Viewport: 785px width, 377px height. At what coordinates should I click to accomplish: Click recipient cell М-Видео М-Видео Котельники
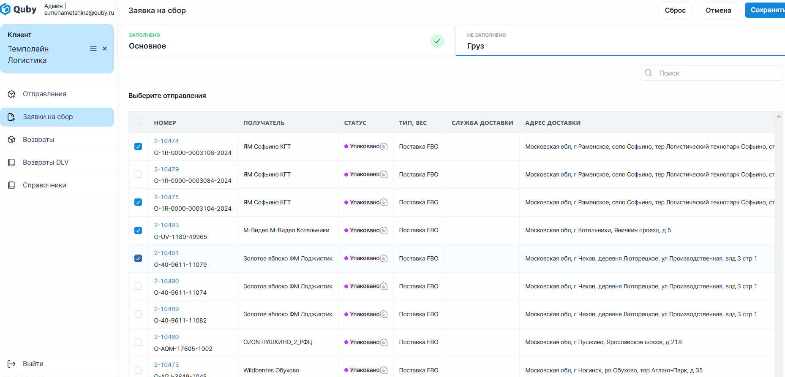pos(286,231)
